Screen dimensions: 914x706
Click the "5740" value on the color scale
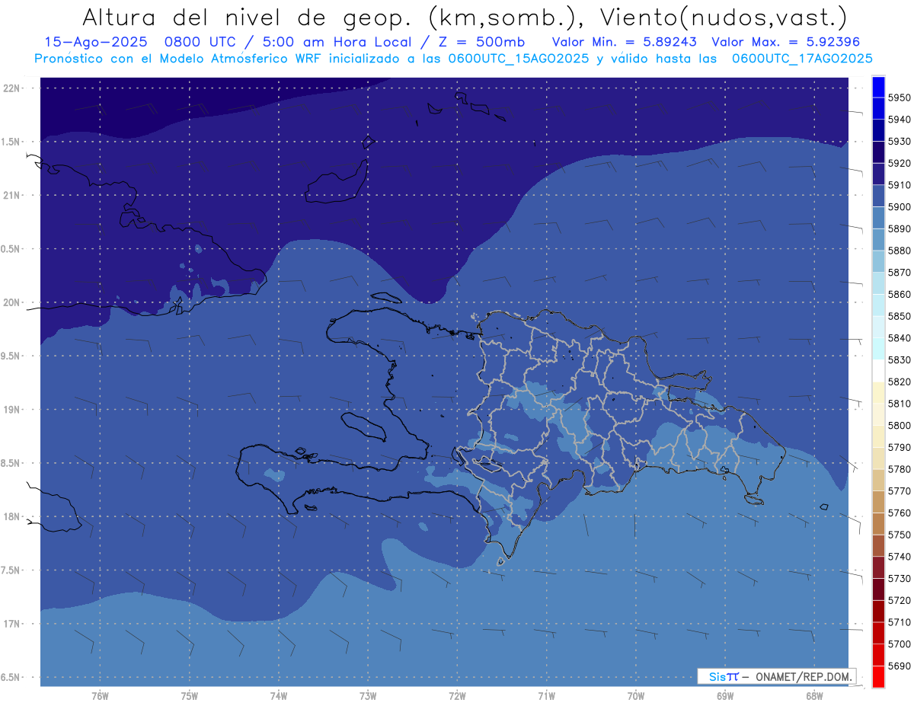(900, 557)
